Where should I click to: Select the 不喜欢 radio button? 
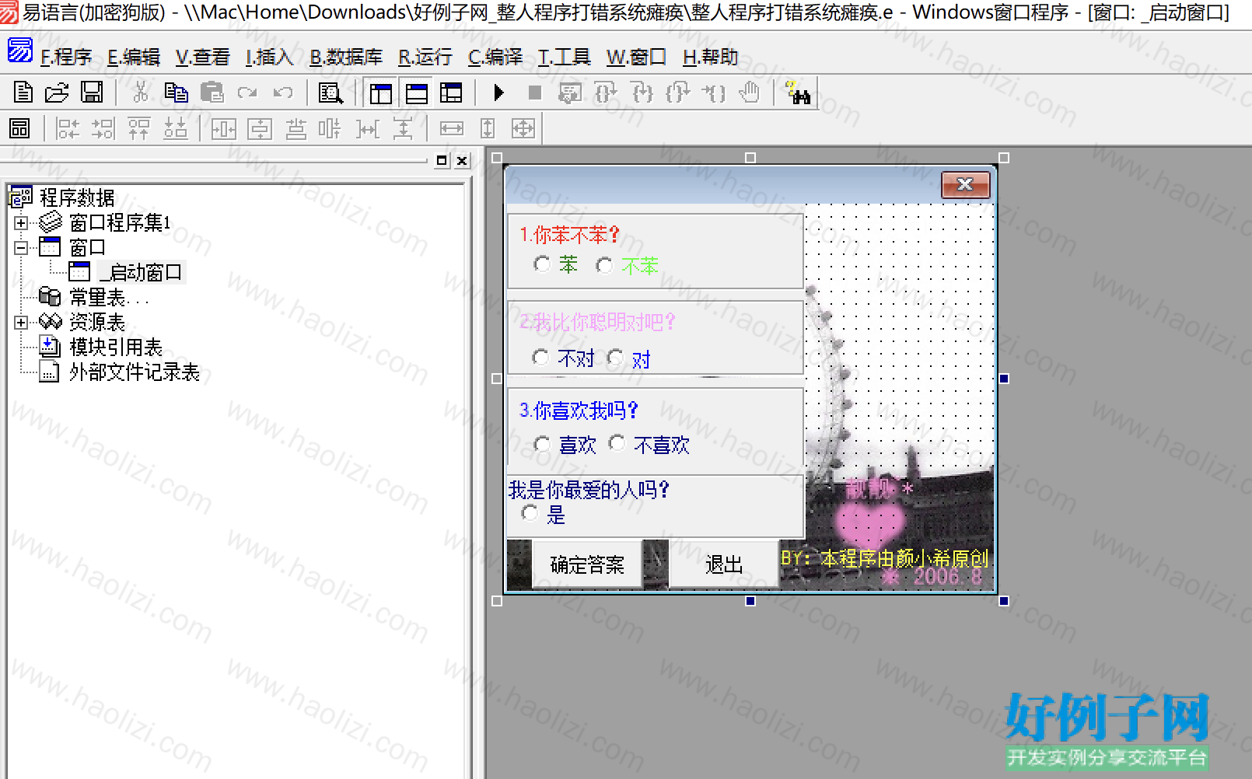tap(617, 442)
